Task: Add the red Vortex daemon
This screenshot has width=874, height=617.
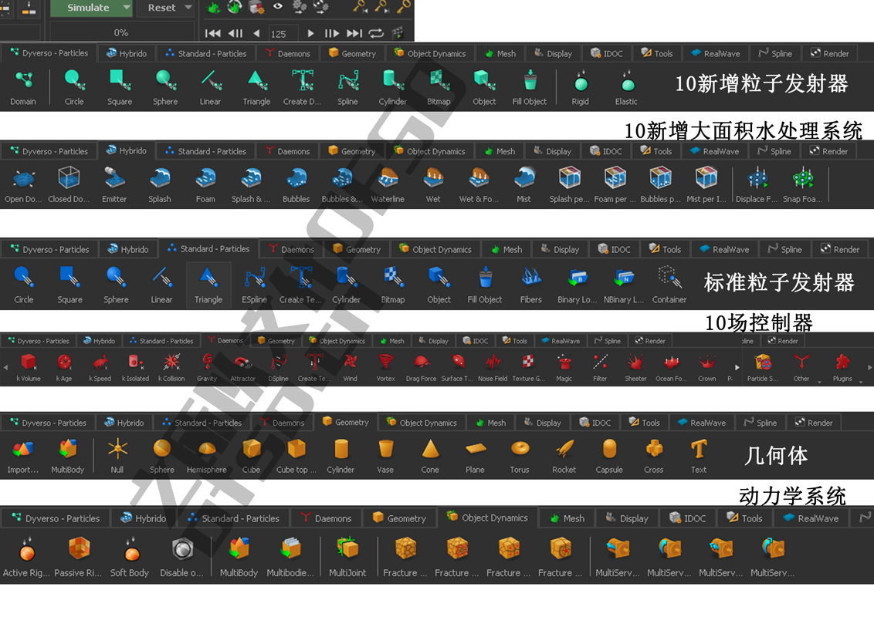Action: pos(385,362)
